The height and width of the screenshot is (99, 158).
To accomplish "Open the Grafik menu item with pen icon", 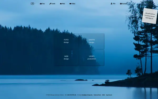I will click(52, 4).
